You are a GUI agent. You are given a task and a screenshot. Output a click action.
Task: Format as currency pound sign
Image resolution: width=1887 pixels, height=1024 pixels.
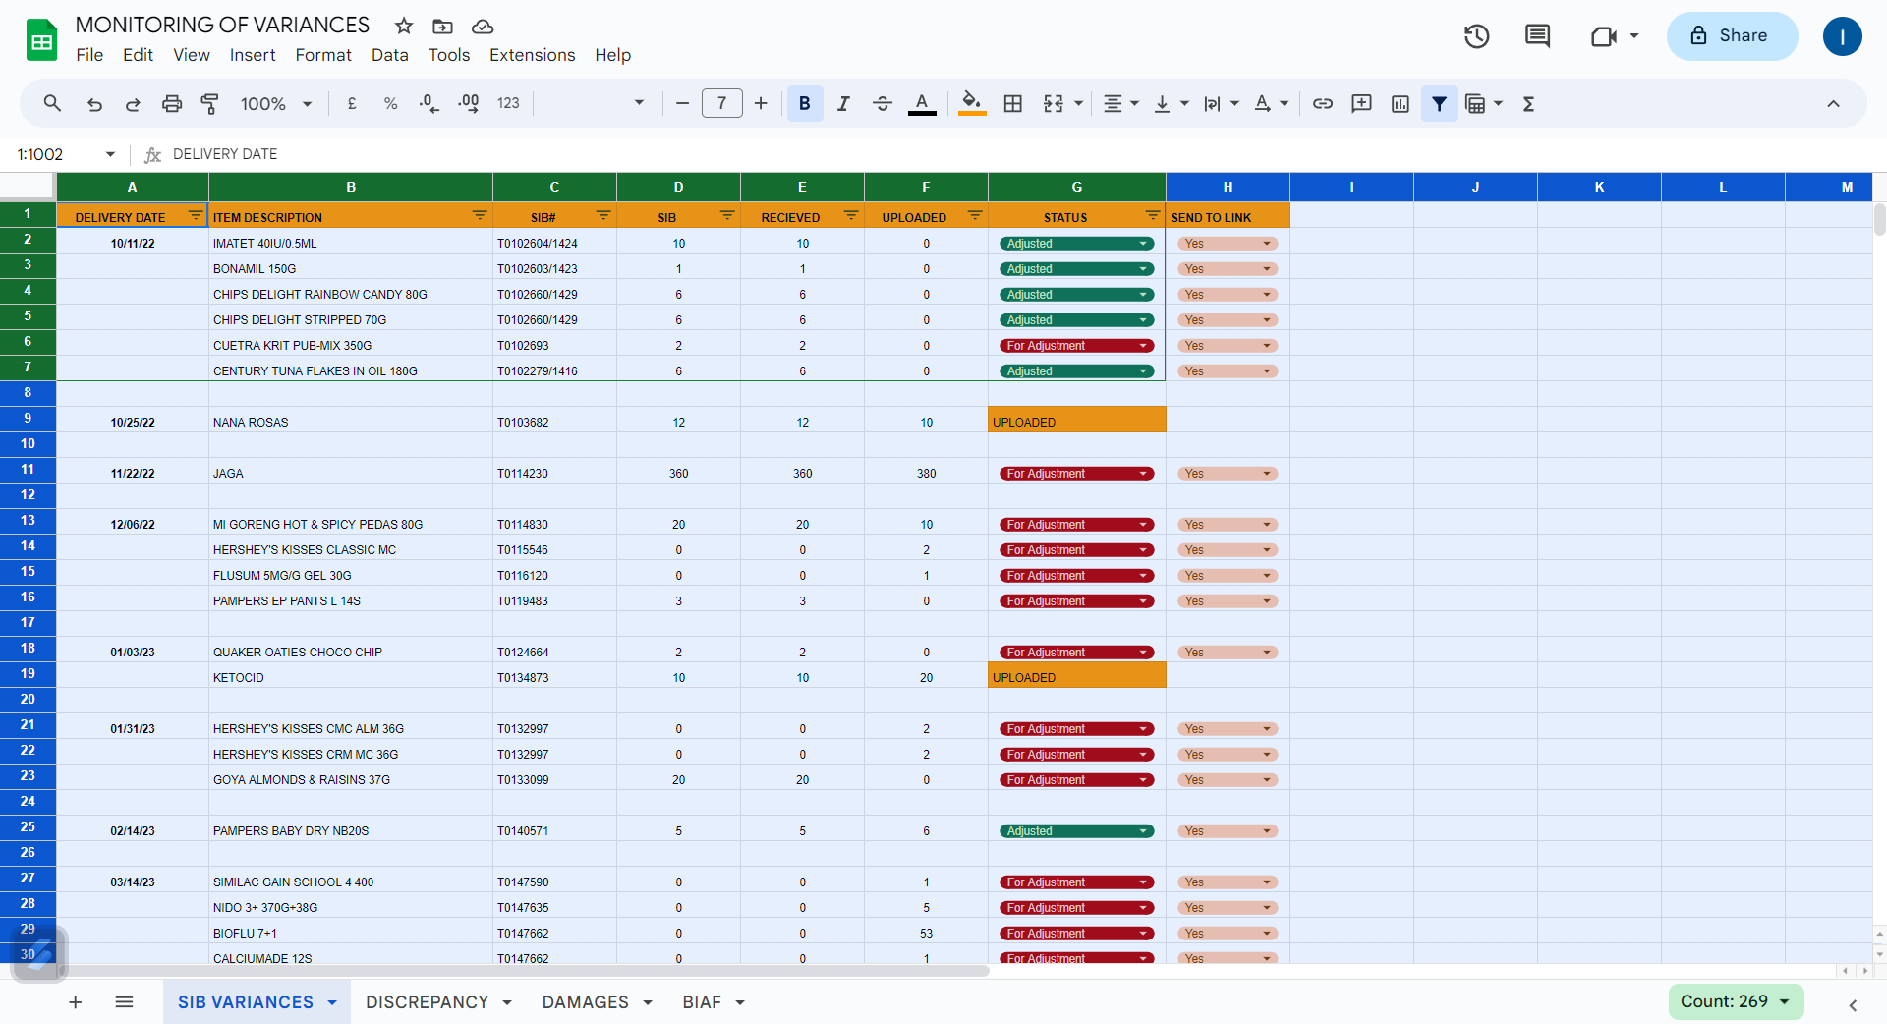tap(352, 103)
